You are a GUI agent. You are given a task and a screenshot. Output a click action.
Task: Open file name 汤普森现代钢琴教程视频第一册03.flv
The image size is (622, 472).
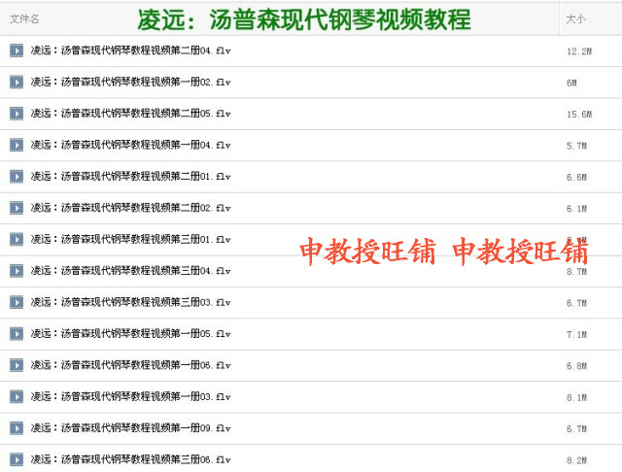click(x=130, y=396)
